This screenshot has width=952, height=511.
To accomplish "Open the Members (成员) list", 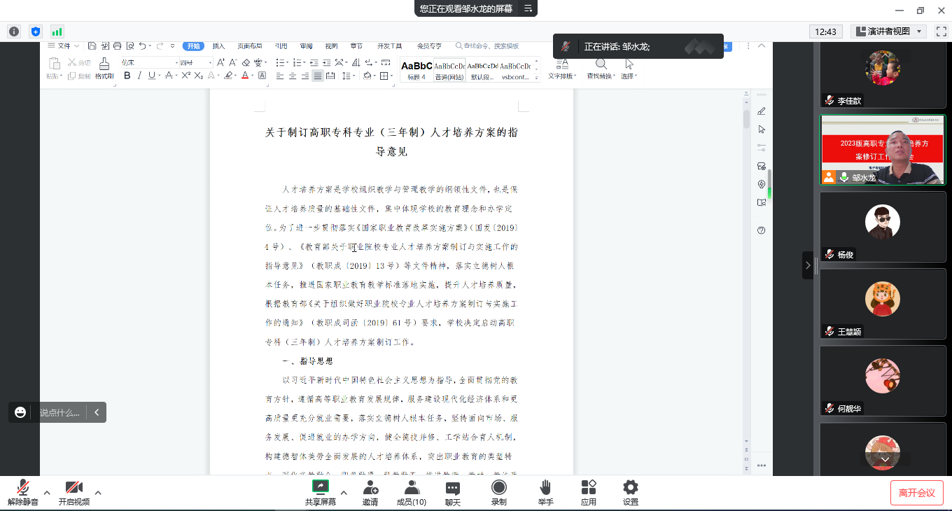I will (412, 493).
